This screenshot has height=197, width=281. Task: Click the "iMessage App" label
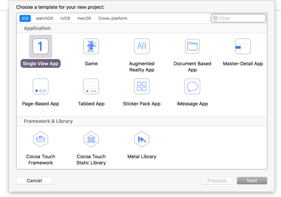click(x=192, y=104)
